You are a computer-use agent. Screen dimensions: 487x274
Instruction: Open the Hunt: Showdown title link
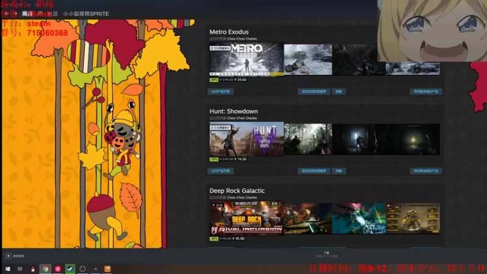click(x=234, y=111)
